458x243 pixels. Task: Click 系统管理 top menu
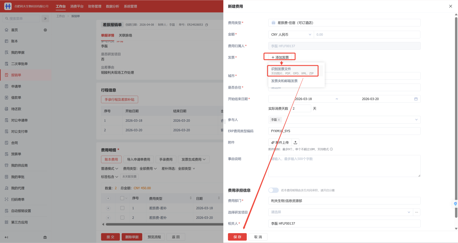(130, 6)
